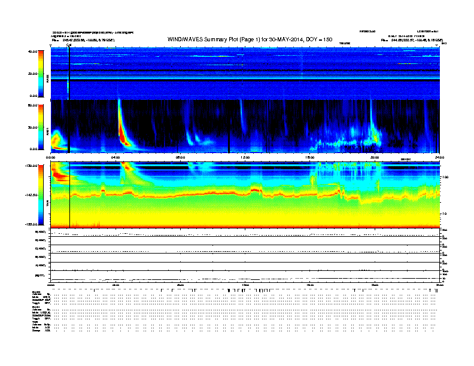474x366 pixels.
Task: Click the red plasma line in TNR near 12:00
Action: click(256, 190)
